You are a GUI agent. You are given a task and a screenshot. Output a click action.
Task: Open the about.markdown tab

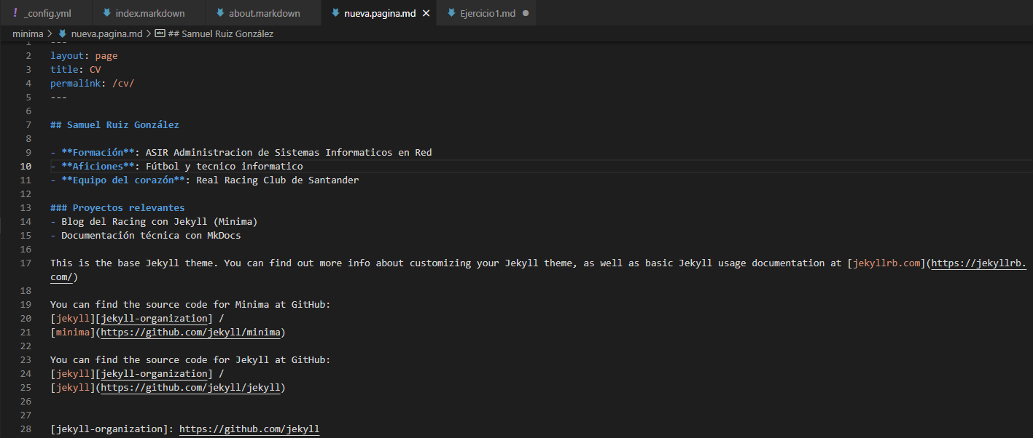[x=264, y=13]
